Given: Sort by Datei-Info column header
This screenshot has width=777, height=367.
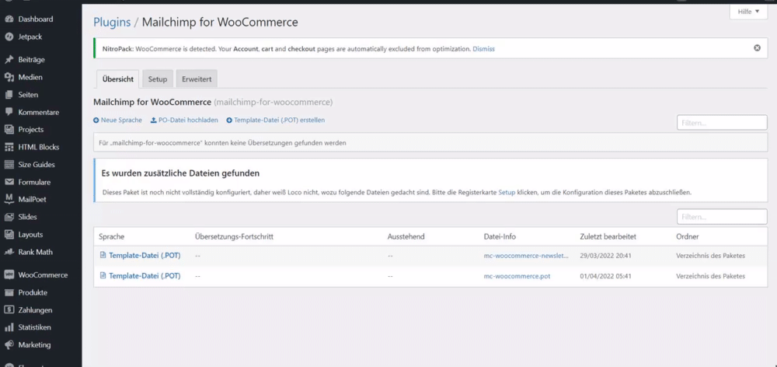Looking at the screenshot, I should 500,236.
